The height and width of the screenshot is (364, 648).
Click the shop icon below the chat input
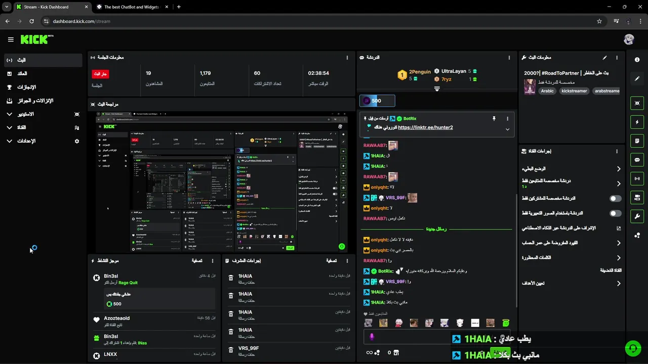[396, 352]
